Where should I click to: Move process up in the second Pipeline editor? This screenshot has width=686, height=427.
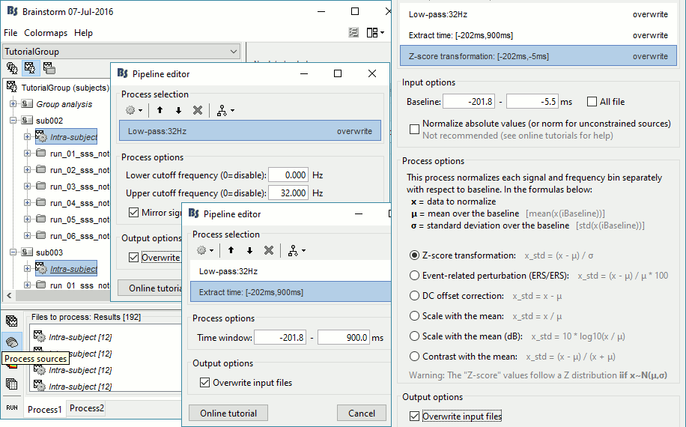pyautogui.click(x=231, y=251)
